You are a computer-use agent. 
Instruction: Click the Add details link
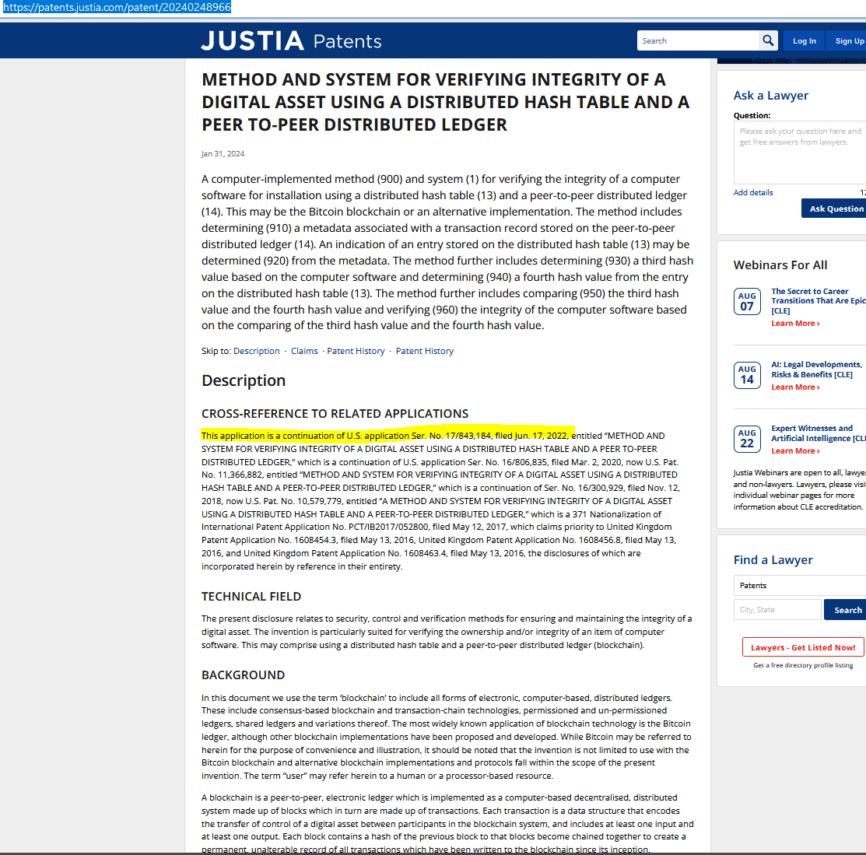click(752, 193)
